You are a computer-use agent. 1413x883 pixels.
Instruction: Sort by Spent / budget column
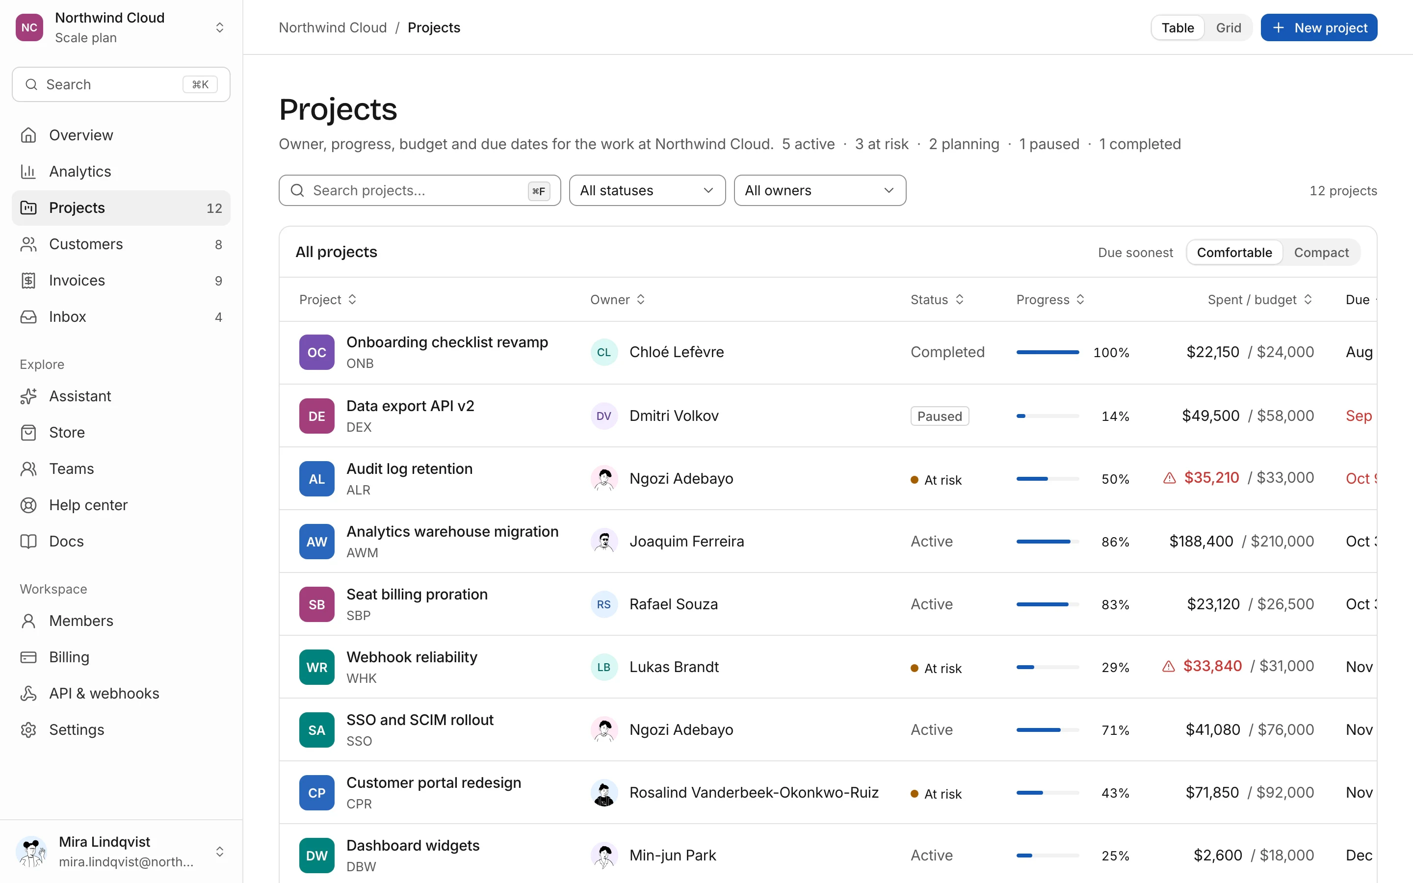click(1259, 300)
